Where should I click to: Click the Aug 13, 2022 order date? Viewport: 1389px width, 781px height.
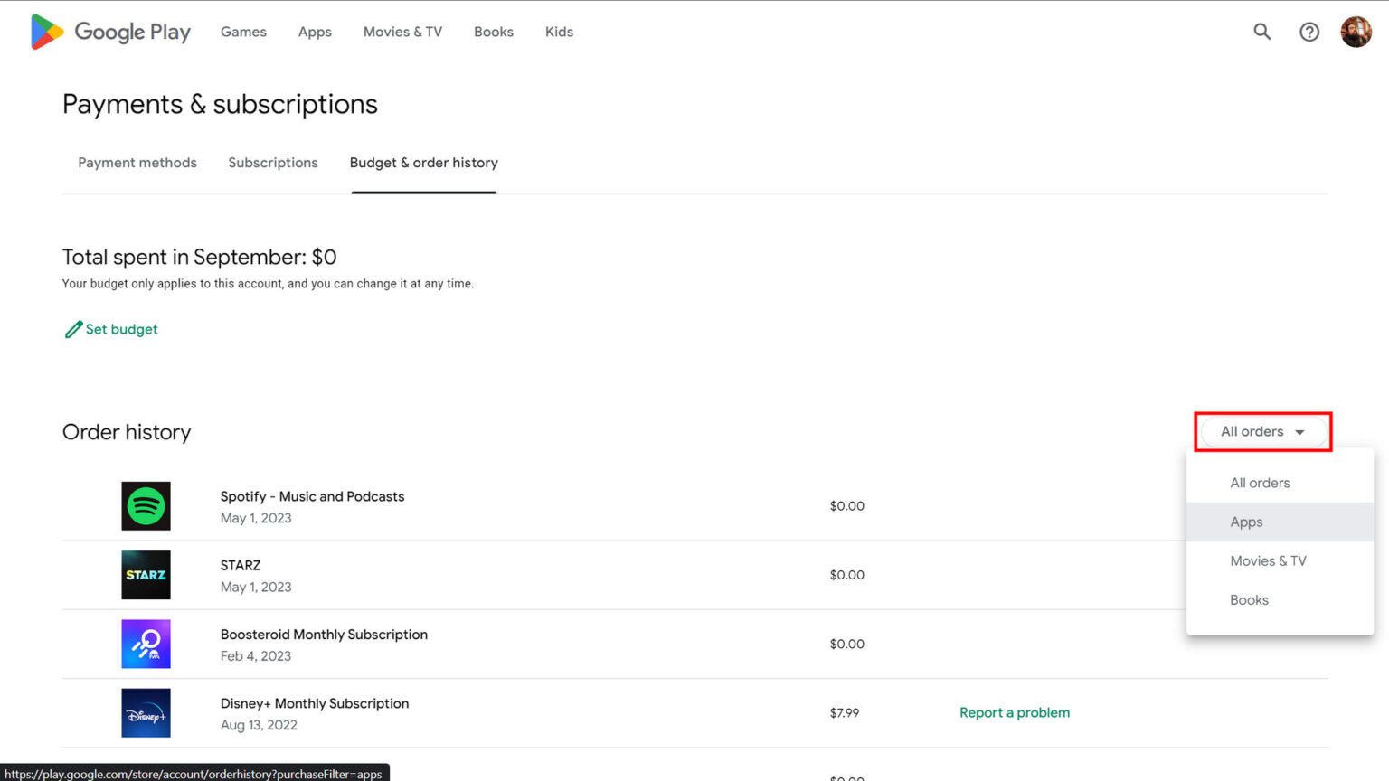pos(259,725)
